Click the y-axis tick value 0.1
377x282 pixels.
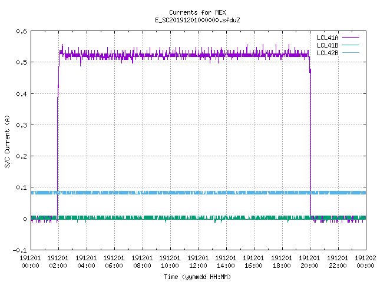tap(21, 187)
